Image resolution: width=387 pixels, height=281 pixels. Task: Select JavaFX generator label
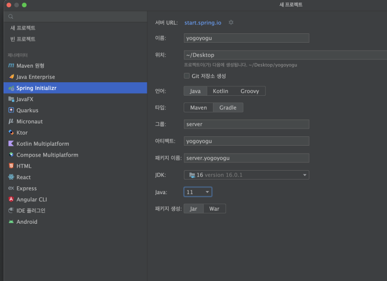click(x=24, y=99)
